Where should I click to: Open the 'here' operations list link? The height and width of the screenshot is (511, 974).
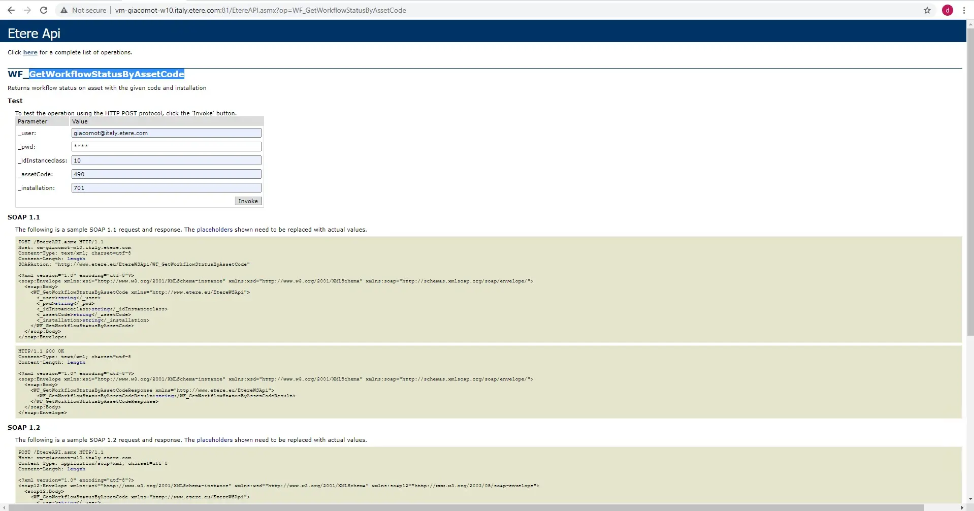pos(30,52)
